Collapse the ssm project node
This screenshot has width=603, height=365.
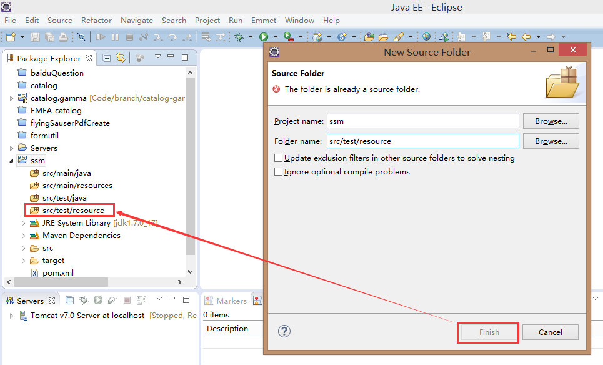tap(11, 161)
